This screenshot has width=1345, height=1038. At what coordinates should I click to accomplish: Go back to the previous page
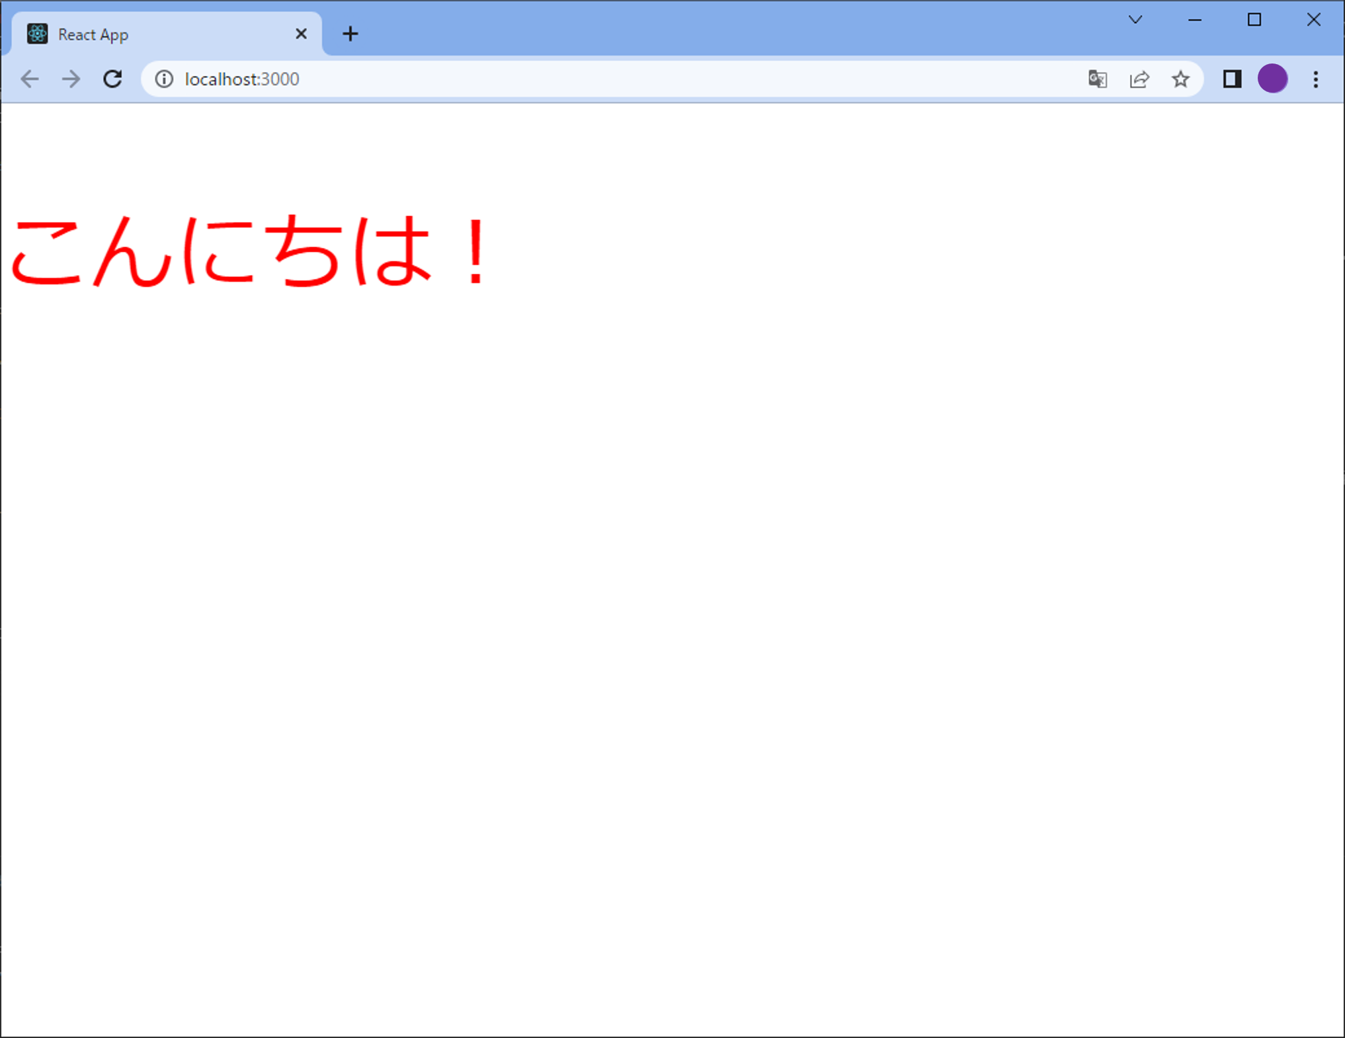coord(30,79)
